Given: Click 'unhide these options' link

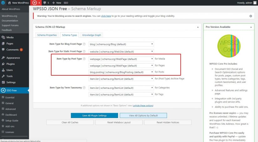Looking at the screenshot, I should pos(143,106).
